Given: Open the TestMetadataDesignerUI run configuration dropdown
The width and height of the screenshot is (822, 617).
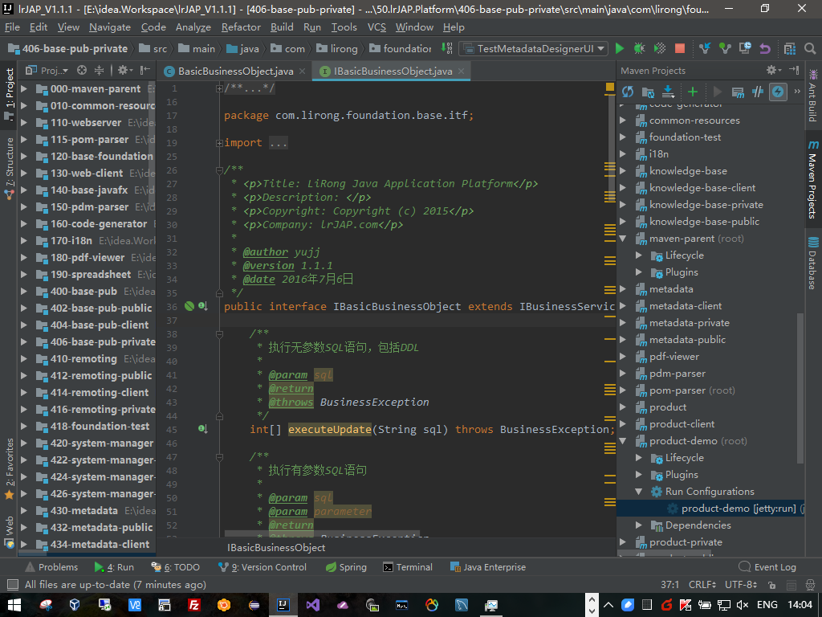Looking at the screenshot, I should point(534,49).
